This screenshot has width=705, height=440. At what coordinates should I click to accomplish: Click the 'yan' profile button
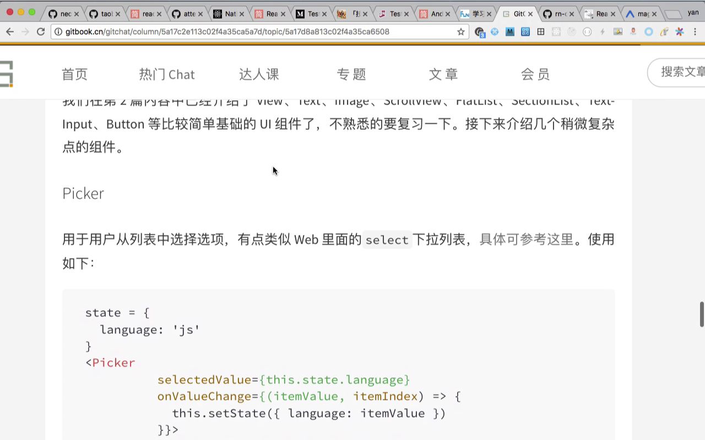[x=693, y=12]
